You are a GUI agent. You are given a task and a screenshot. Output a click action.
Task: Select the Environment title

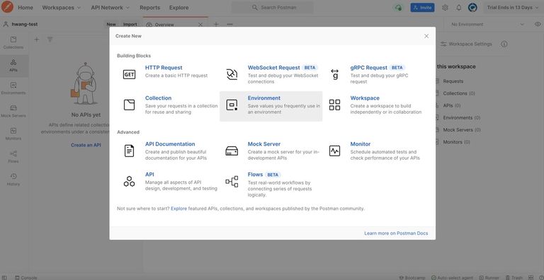[x=264, y=98]
